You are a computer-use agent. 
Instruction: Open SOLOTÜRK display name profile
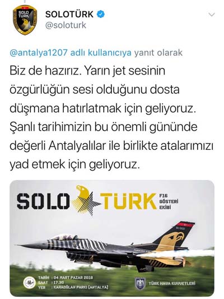(69, 15)
